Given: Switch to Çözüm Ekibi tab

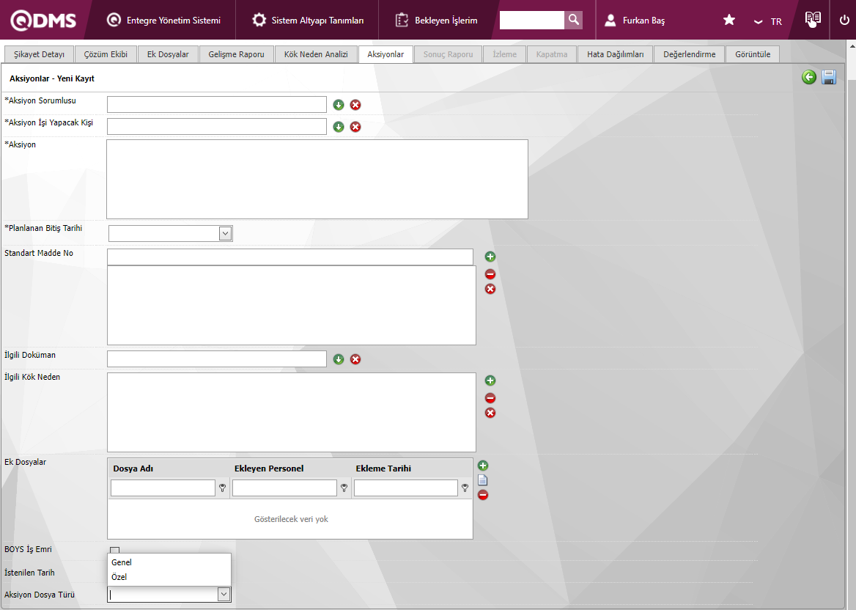Looking at the screenshot, I should (106, 54).
